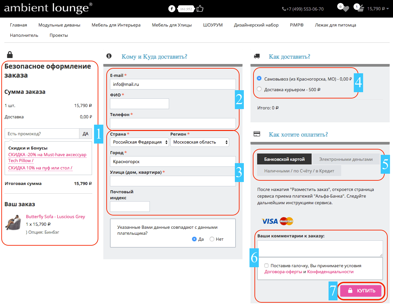Switch to Электронными деньгами payment tab
Viewport: 393px width, 307px height.
[346, 159]
